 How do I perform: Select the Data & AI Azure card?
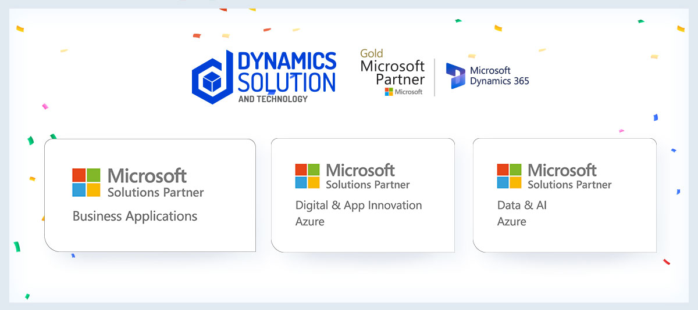tap(565, 195)
